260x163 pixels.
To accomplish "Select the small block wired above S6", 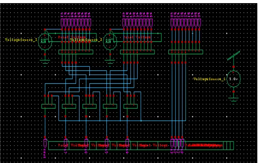I will [89, 106].
